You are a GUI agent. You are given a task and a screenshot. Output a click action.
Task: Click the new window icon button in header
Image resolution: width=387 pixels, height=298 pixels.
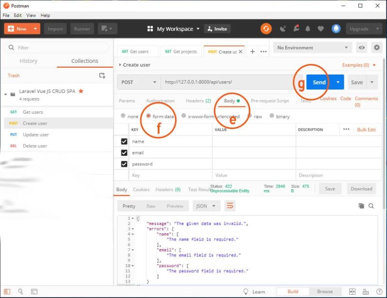point(107,29)
